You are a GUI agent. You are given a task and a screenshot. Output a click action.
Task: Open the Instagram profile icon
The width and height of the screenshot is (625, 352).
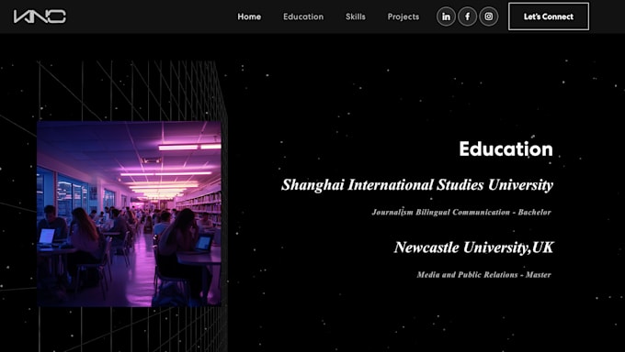(489, 16)
